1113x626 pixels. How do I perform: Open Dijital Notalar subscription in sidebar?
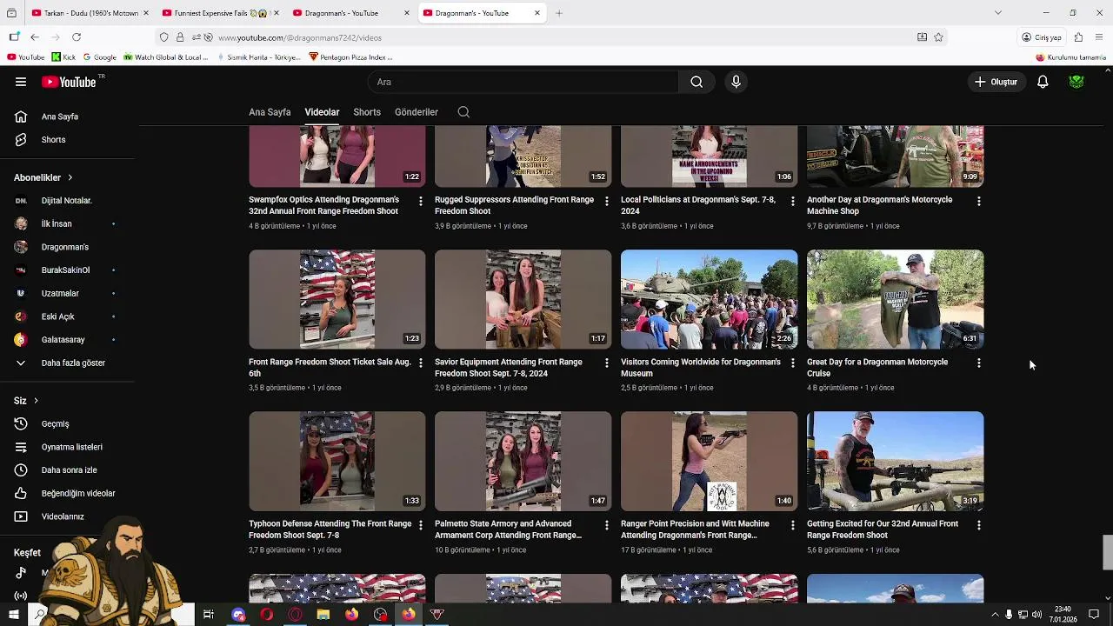point(68,201)
